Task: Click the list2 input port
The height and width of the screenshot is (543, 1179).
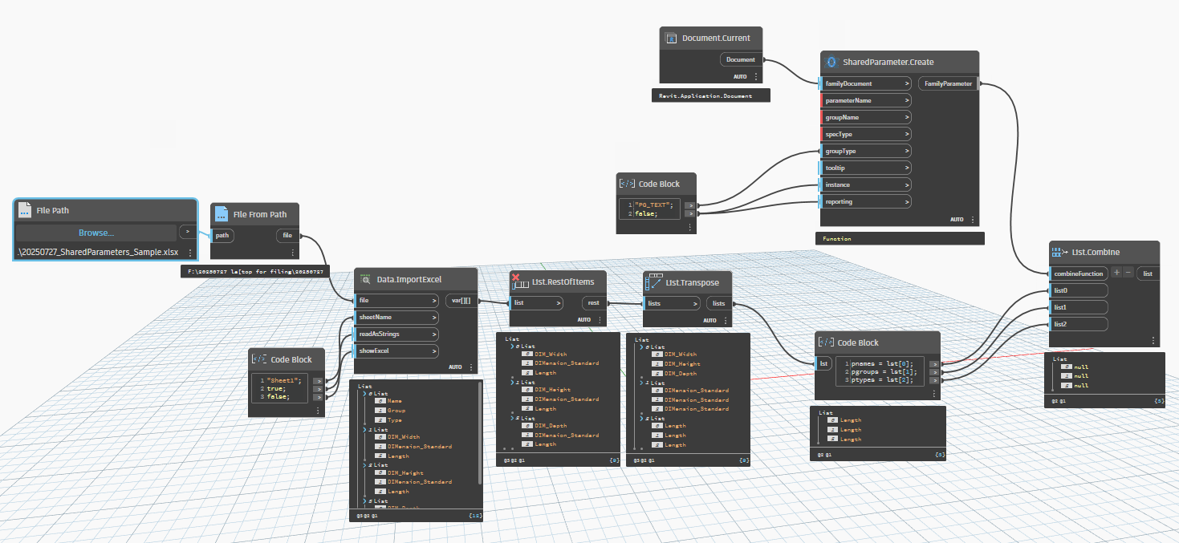Action: tap(1079, 324)
